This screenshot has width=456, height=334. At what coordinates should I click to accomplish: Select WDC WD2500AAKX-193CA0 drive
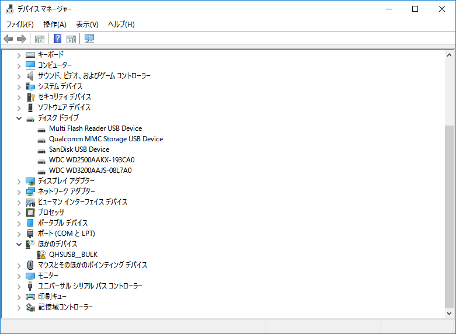pos(92,160)
